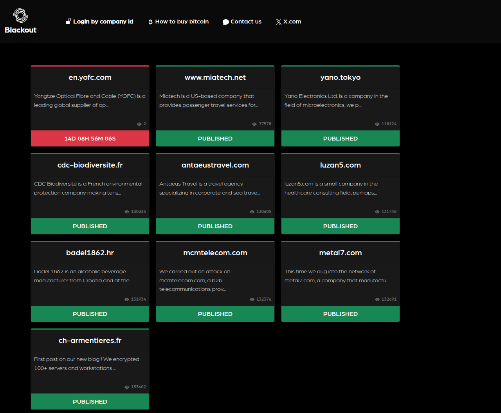
Task: Visit the X.com header link
Action: coord(292,22)
